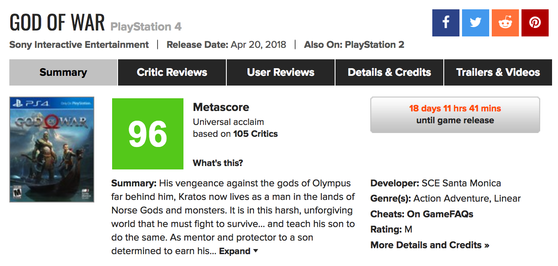This screenshot has height=266, width=558.
Task: Click More Details and Credits link
Action: (x=430, y=245)
